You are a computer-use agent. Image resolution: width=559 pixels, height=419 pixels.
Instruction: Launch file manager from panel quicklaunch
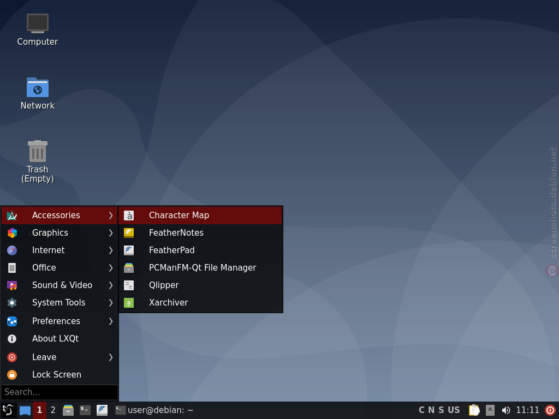pyautogui.click(x=68, y=410)
